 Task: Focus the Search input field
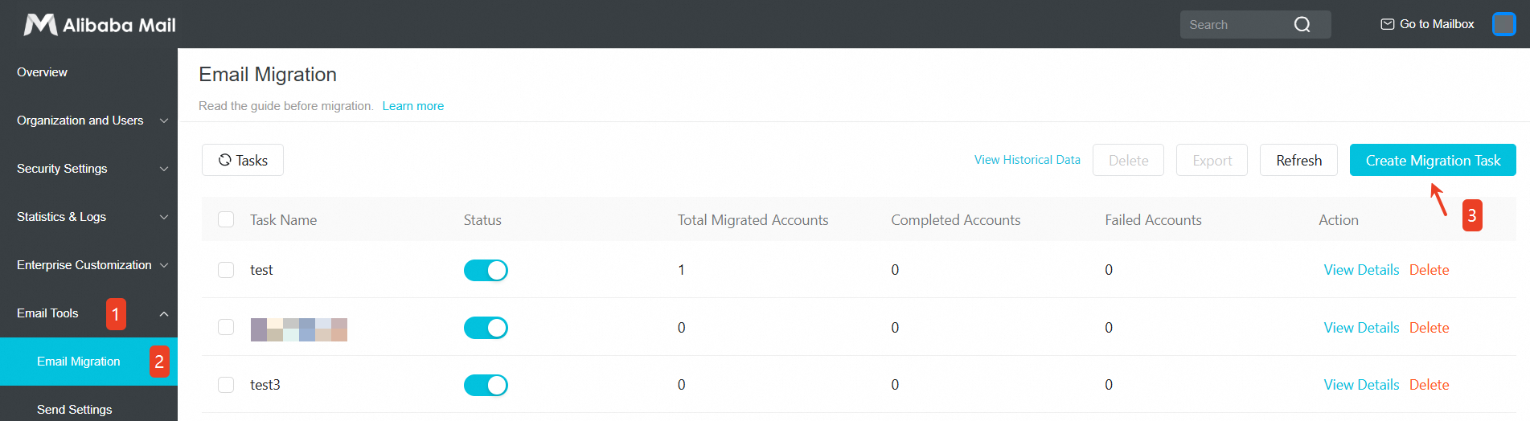[1255, 24]
